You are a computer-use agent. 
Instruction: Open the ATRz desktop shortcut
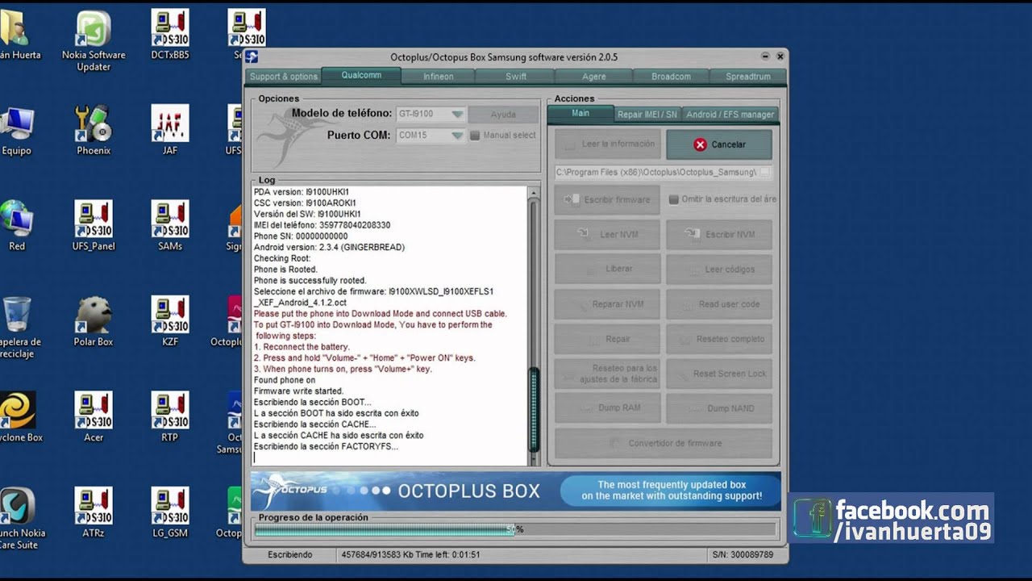click(94, 512)
